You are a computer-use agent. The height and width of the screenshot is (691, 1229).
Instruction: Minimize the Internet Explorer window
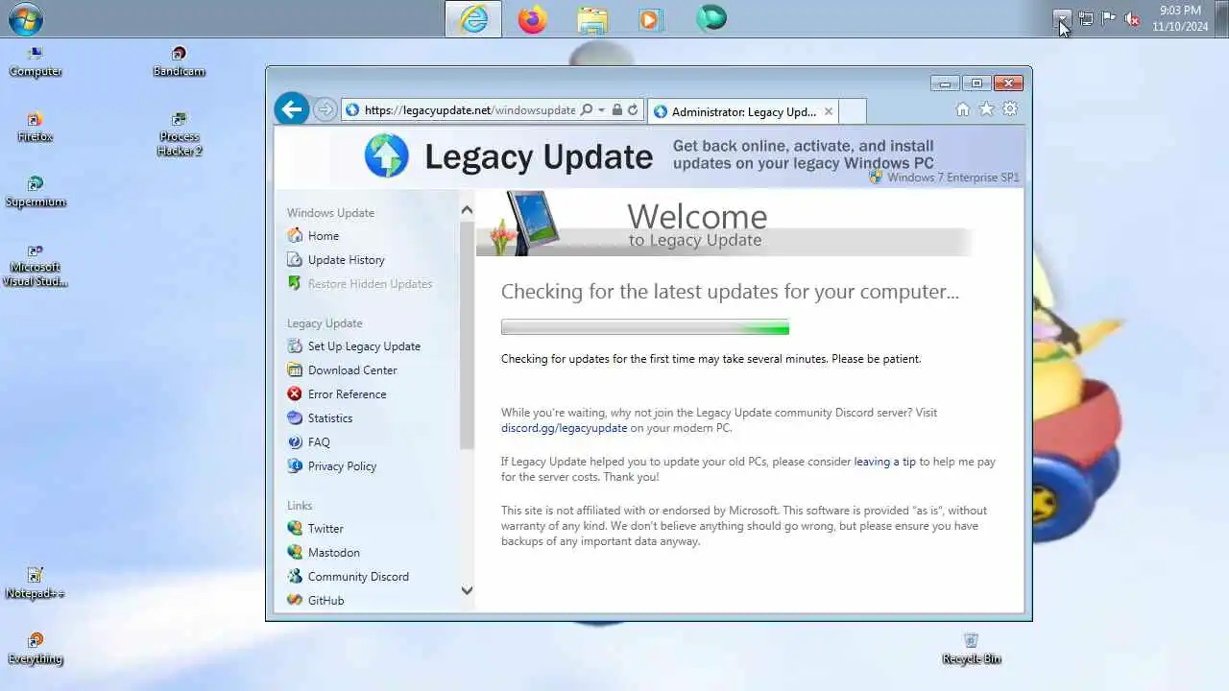click(945, 83)
